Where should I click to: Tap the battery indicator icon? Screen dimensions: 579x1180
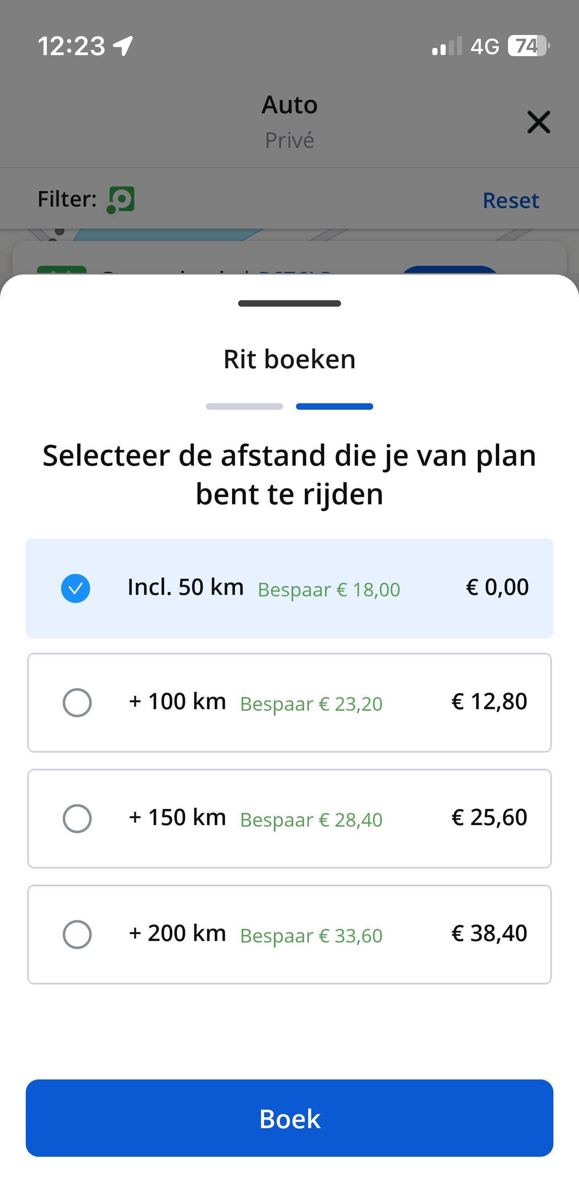(529, 46)
